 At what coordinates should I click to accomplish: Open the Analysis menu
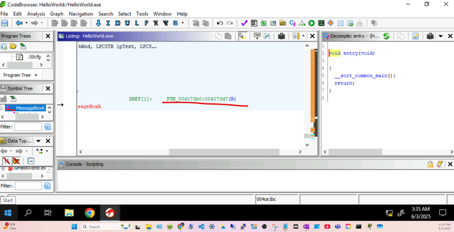tap(36, 14)
